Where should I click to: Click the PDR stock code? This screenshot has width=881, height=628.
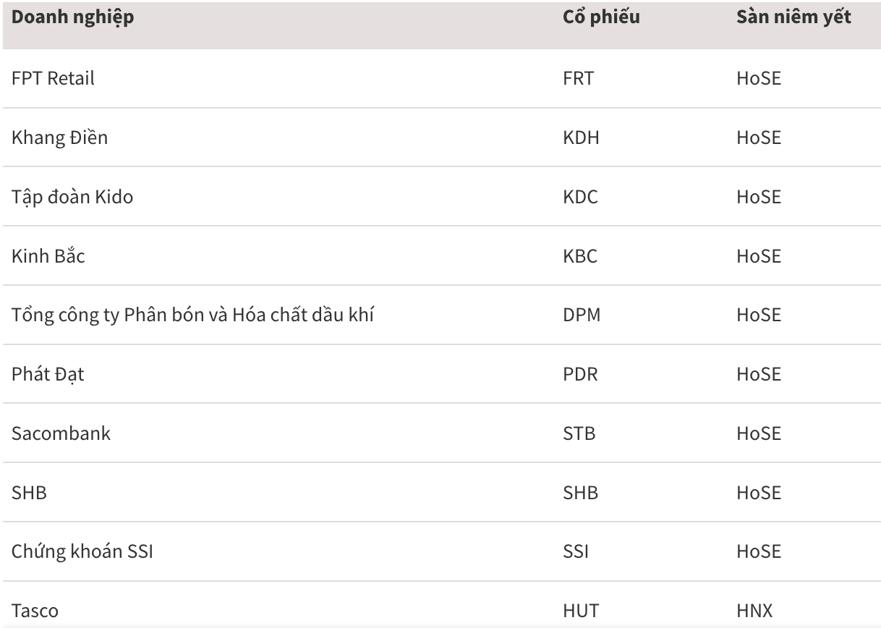[580, 375]
